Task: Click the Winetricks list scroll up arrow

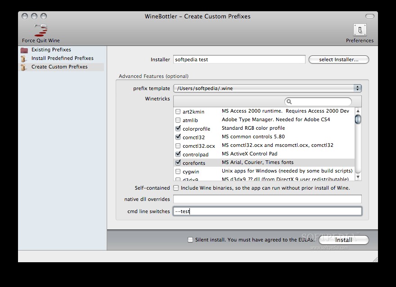Action: point(358,111)
